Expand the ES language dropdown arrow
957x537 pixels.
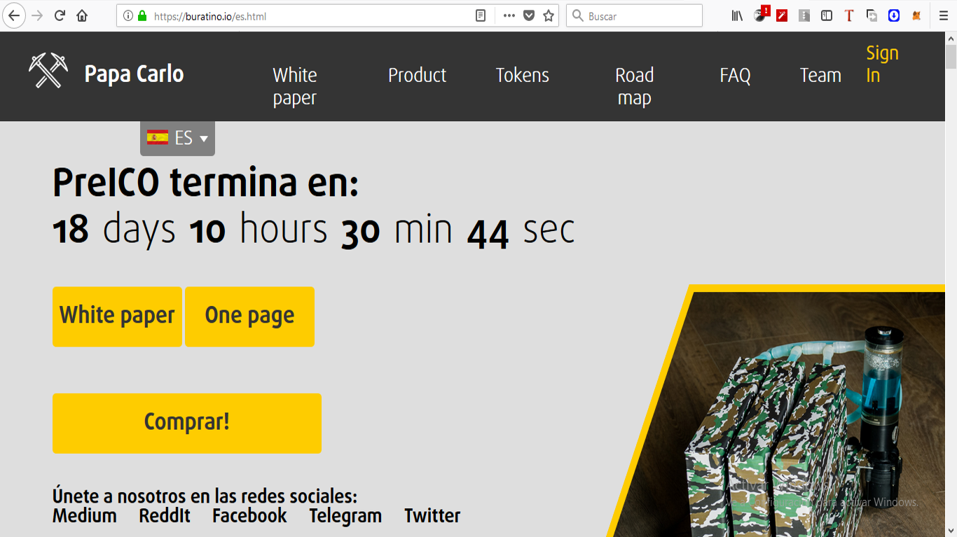(x=204, y=139)
